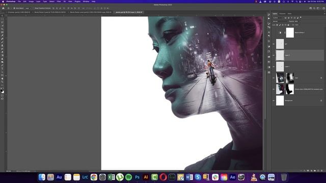Select the active poster.psd document tab
The height and width of the screenshot is (183, 326).
(129, 12)
